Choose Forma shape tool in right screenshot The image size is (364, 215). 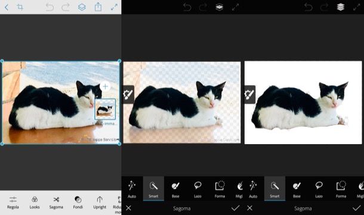(x=341, y=189)
